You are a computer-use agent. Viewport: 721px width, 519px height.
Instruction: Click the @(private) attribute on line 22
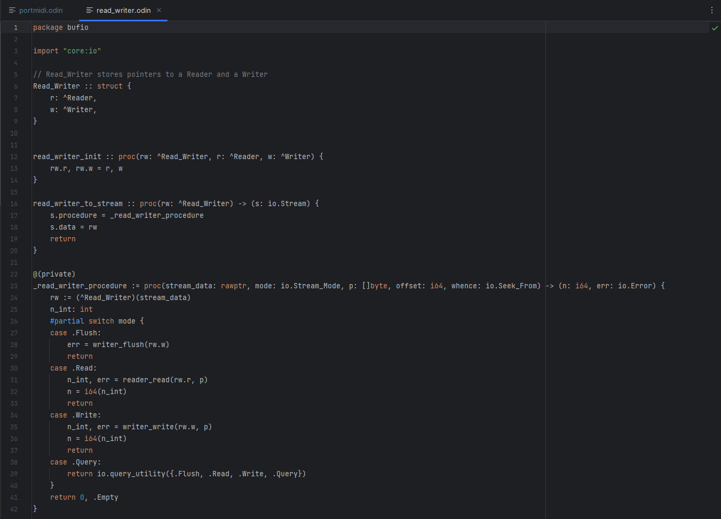54,274
